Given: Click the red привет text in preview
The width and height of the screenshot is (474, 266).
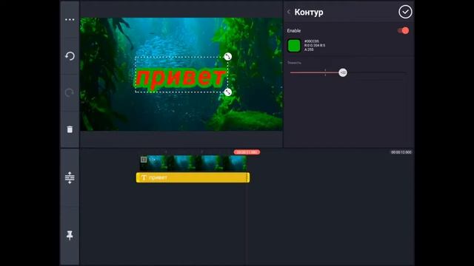Looking at the screenshot, I should 181,78.
